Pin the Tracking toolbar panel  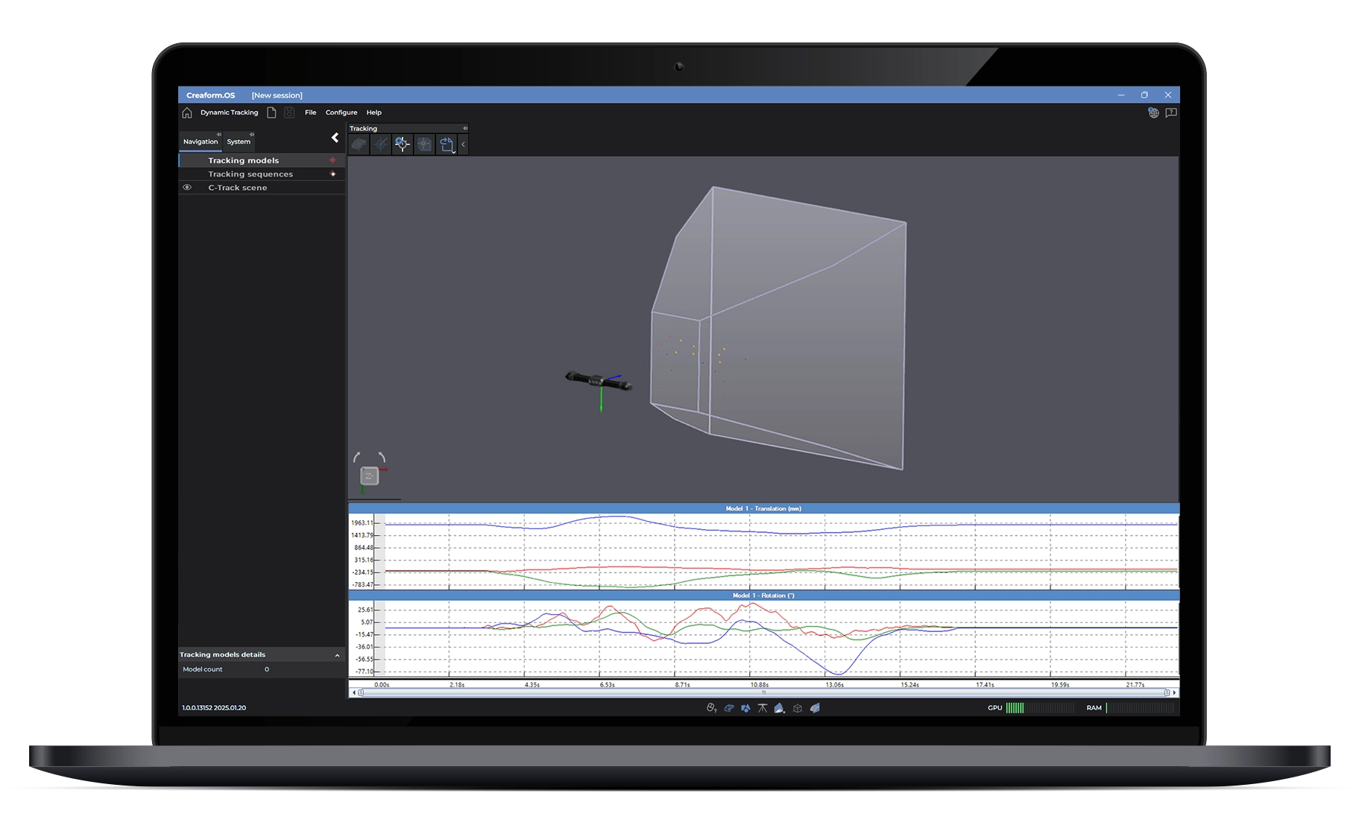click(x=465, y=128)
